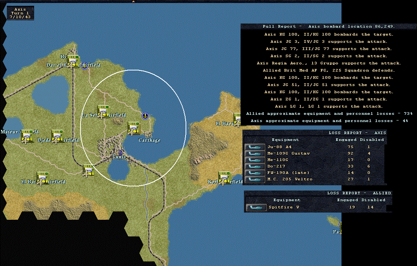Viewport: 417px width, 266px height.
Task: Click the anchor port marker near Dar el Koudia Airfield
Action: [85, 66]
